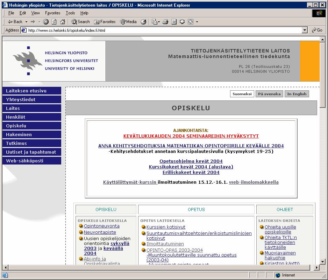Go back with the Back arrow button
Viewport: 328px width, 280px height.
[15, 22]
